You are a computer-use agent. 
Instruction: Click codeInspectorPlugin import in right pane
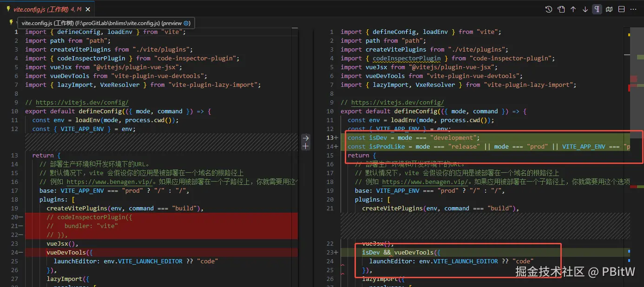pyautogui.click(x=407, y=59)
